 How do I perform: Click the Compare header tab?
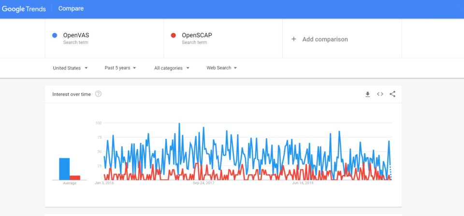pyautogui.click(x=71, y=9)
